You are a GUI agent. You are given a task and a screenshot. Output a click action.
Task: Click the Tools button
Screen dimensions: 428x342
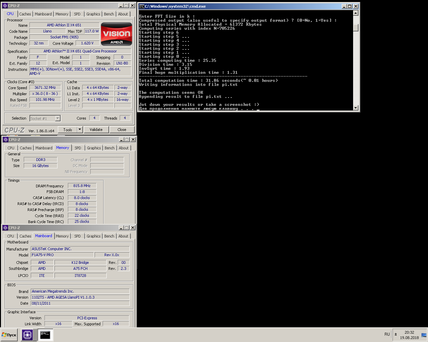tap(68, 130)
